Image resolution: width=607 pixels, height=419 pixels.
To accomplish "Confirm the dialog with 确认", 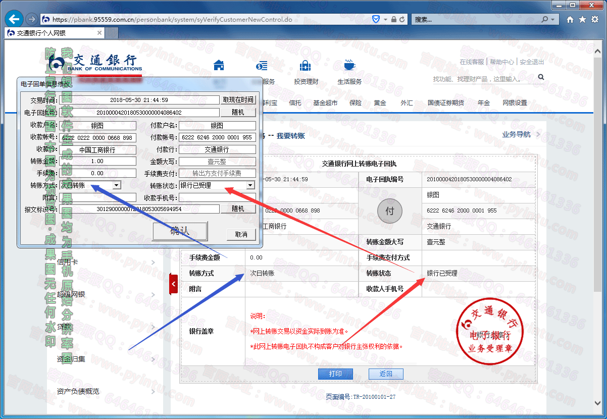I will point(180,231).
